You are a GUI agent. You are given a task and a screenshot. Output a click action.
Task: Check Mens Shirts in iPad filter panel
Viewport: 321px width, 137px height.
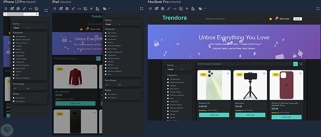(106, 33)
